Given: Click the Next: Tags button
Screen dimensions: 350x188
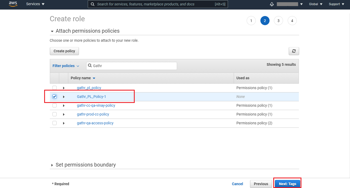Looking at the screenshot, I should point(287,184).
